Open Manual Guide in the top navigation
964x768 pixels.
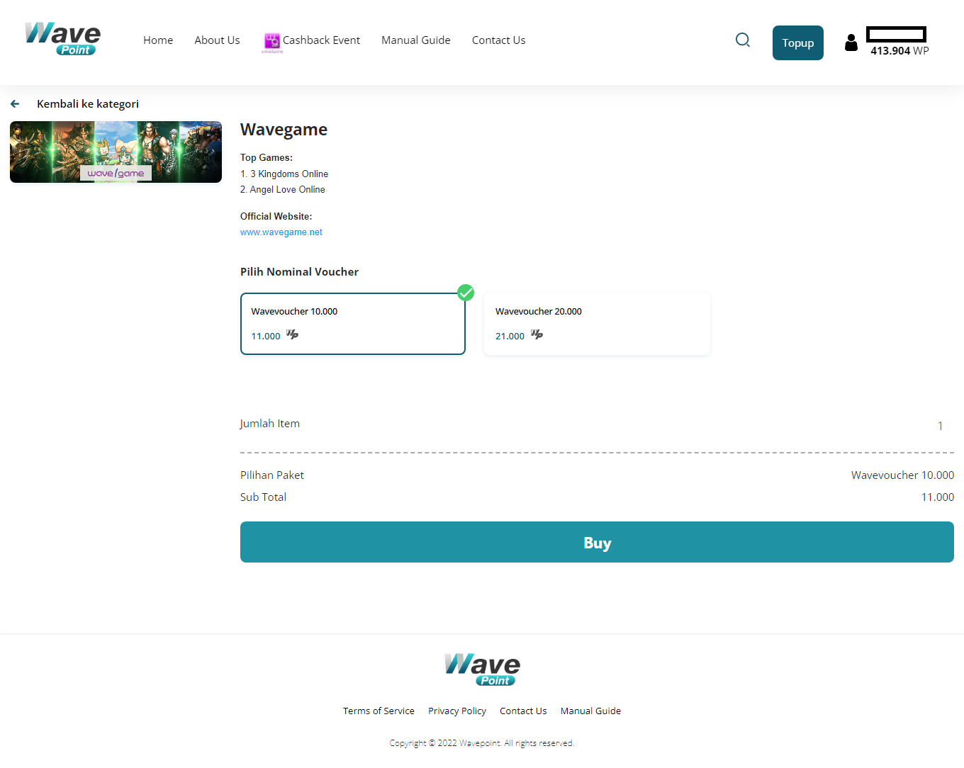(415, 40)
